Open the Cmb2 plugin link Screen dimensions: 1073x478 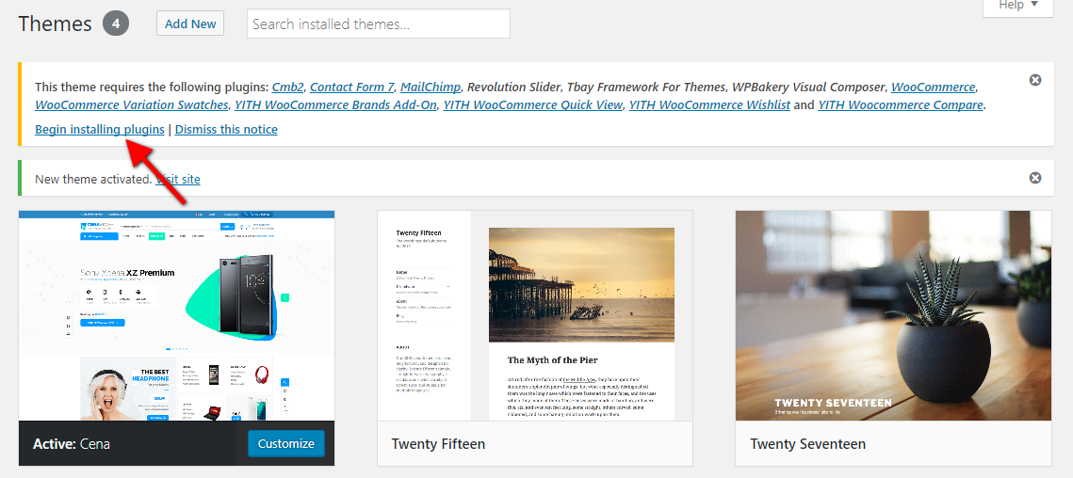[287, 87]
